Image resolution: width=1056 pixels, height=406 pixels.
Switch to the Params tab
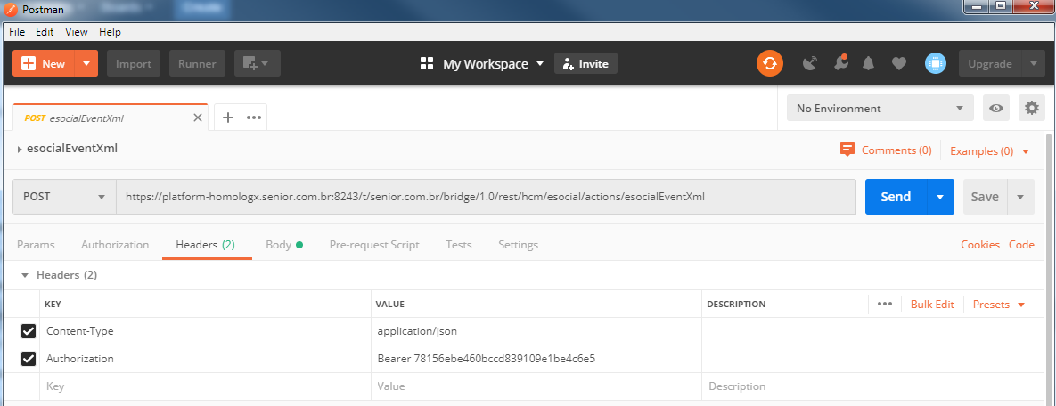pos(36,245)
